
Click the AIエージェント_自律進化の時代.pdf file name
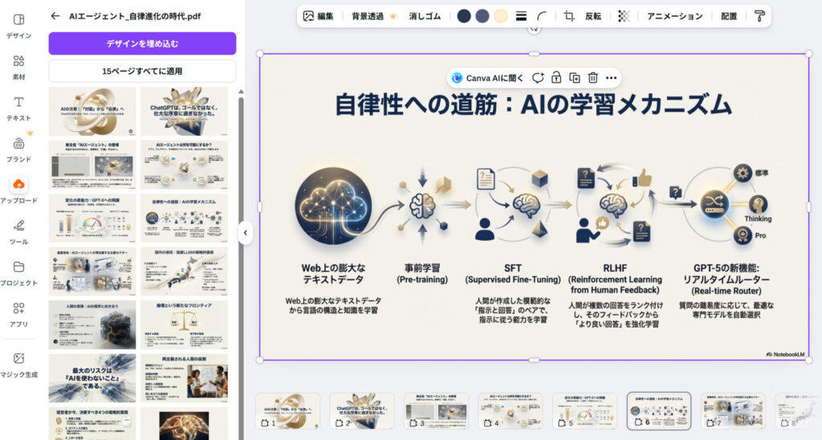click(x=135, y=16)
